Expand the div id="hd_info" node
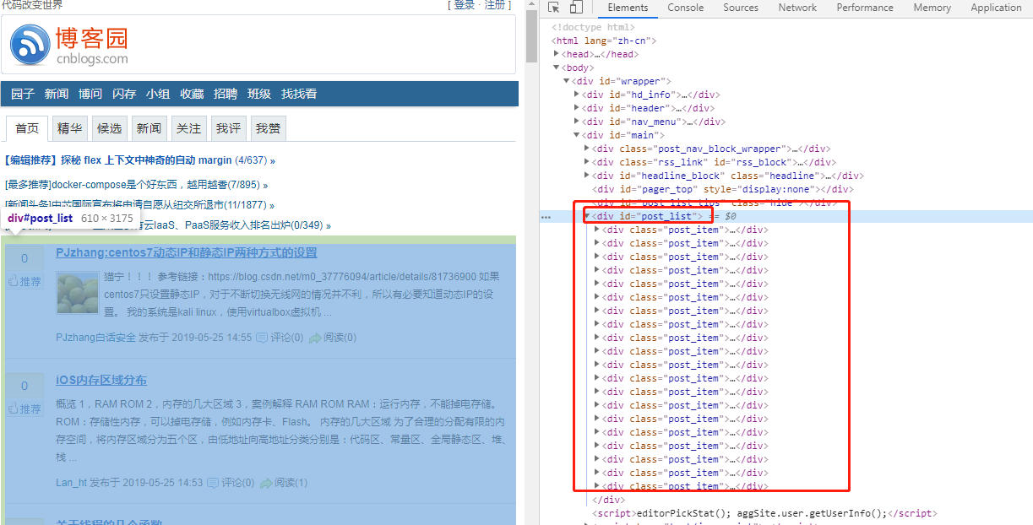 click(577, 95)
